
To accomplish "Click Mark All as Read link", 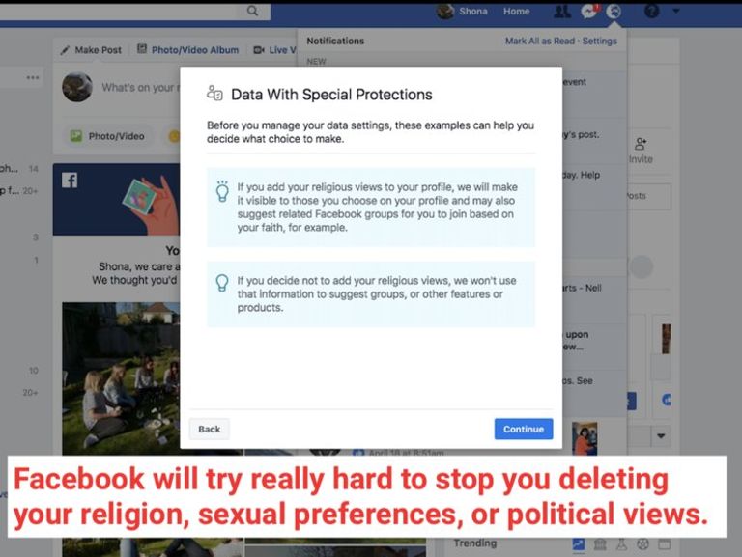I will point(539,42).
